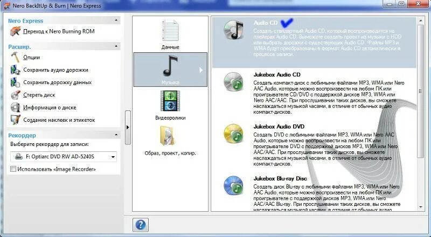
Task: Click the Audio CD disc icon
Action: click(x=233, y=30)
